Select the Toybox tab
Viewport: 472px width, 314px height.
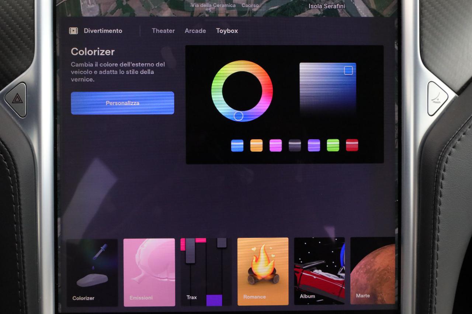[x=227, y=31]
